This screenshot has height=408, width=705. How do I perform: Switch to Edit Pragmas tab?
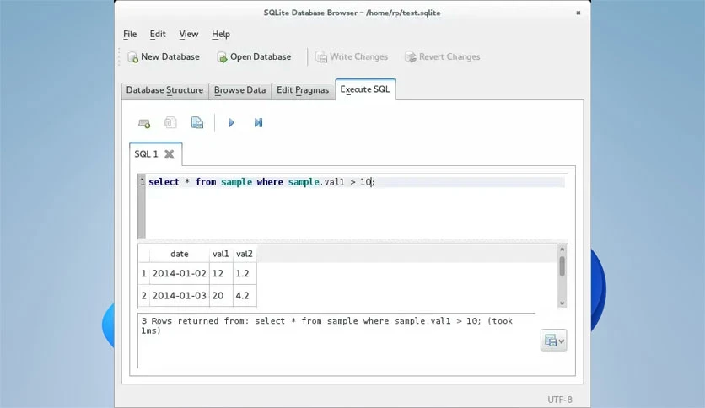(x=303, y=90)
